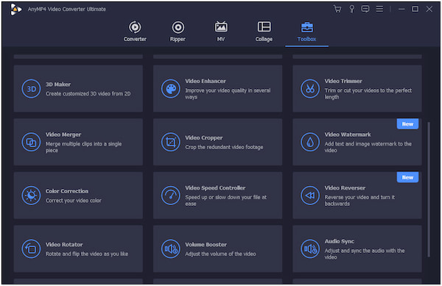Click the New badge on Video Reverser
This screenshot has height=286, width=442.
[407, 177]
